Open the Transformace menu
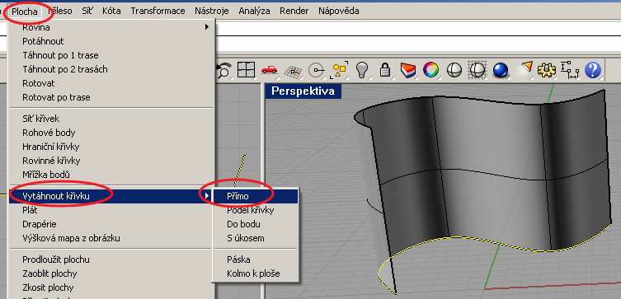The height and width of the screenshot is (299, 621). 158,11
